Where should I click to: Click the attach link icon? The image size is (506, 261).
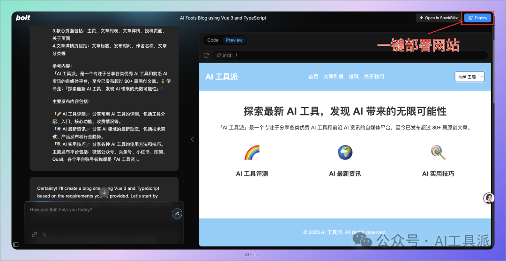34,234
